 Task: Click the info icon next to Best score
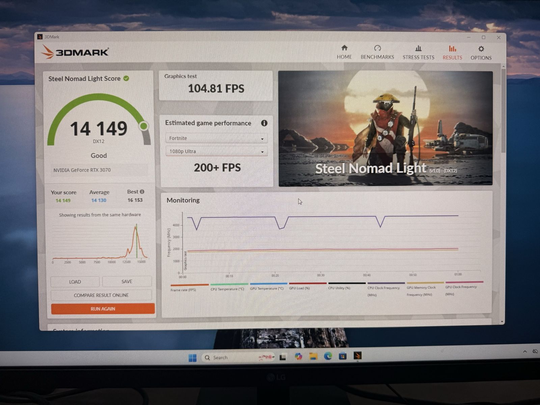coord(142,192)
